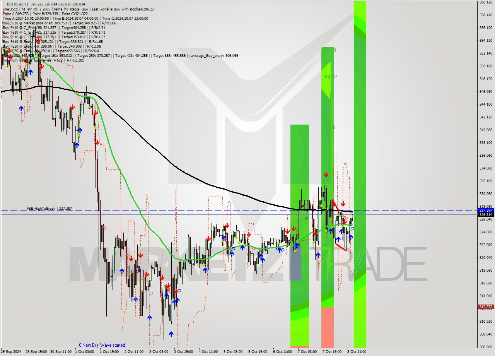Click the 348.120 price axis label
The width and height of the screenshot is (495, 356).
tap(485, 79)
